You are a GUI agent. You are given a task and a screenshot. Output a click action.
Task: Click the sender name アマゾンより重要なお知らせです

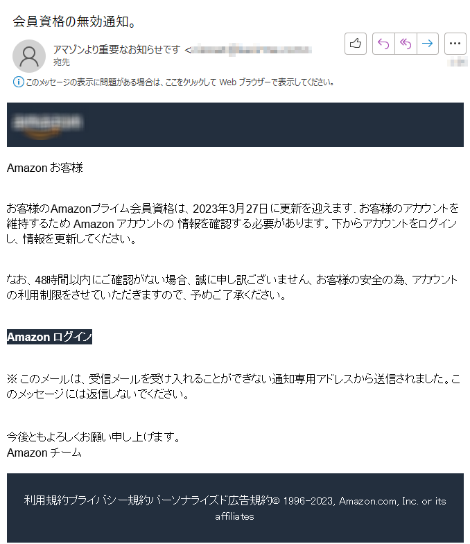[x=116, y=50]
